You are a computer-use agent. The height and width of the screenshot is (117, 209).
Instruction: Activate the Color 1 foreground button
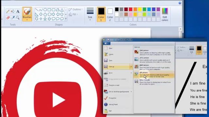click(x=101, y=14)
